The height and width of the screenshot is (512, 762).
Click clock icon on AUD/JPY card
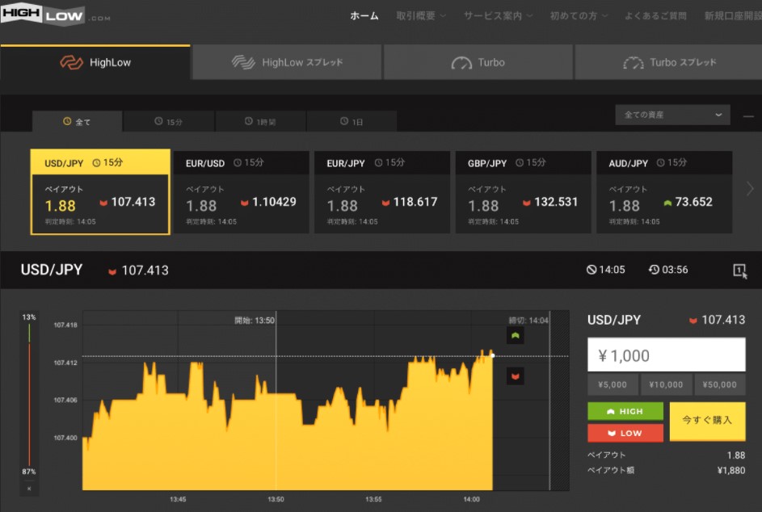tap(660, 163)
